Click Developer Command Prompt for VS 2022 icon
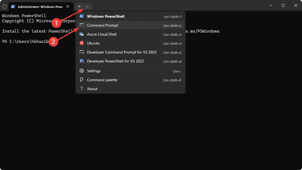Image resolution: width=302 pixels, height=170 pixels. pos(82,52)
